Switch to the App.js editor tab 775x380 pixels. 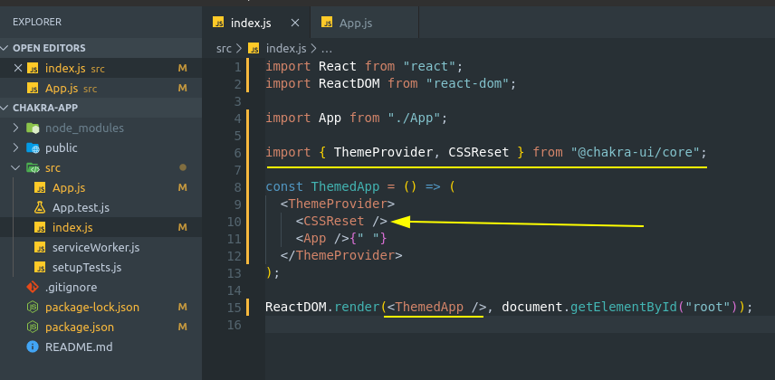[x=365, y=23]
